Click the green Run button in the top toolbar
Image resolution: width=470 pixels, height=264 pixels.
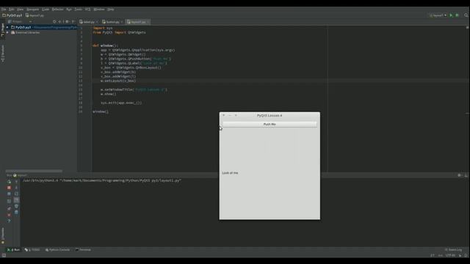(451, 15)
